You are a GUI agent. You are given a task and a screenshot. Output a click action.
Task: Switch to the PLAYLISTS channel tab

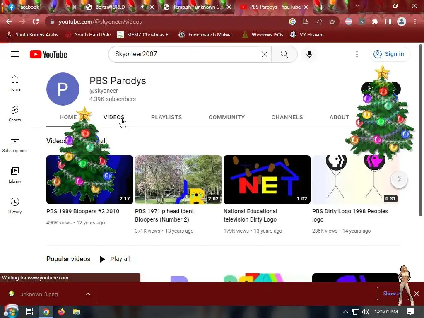(166, 117)
